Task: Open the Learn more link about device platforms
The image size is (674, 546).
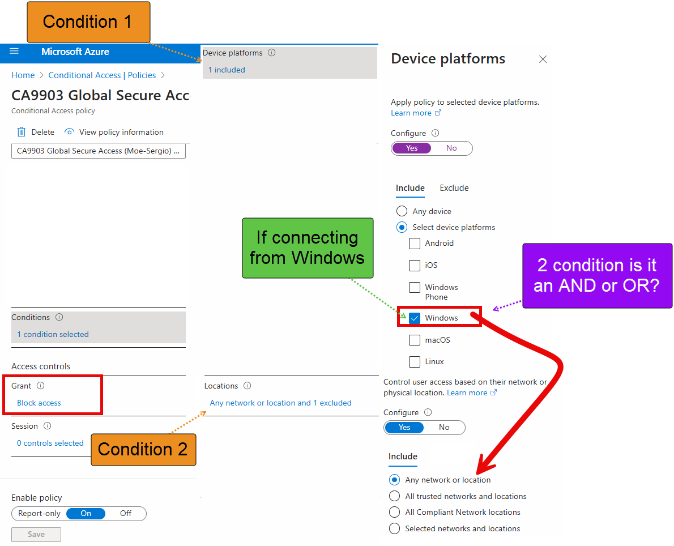Action: [411, 112]
